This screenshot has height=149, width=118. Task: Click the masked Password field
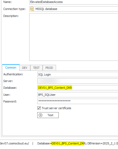tap(78, 101)
